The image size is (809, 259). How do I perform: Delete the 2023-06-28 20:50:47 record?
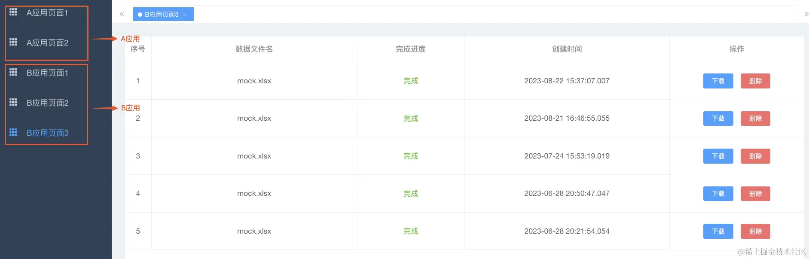pos(755,193)
